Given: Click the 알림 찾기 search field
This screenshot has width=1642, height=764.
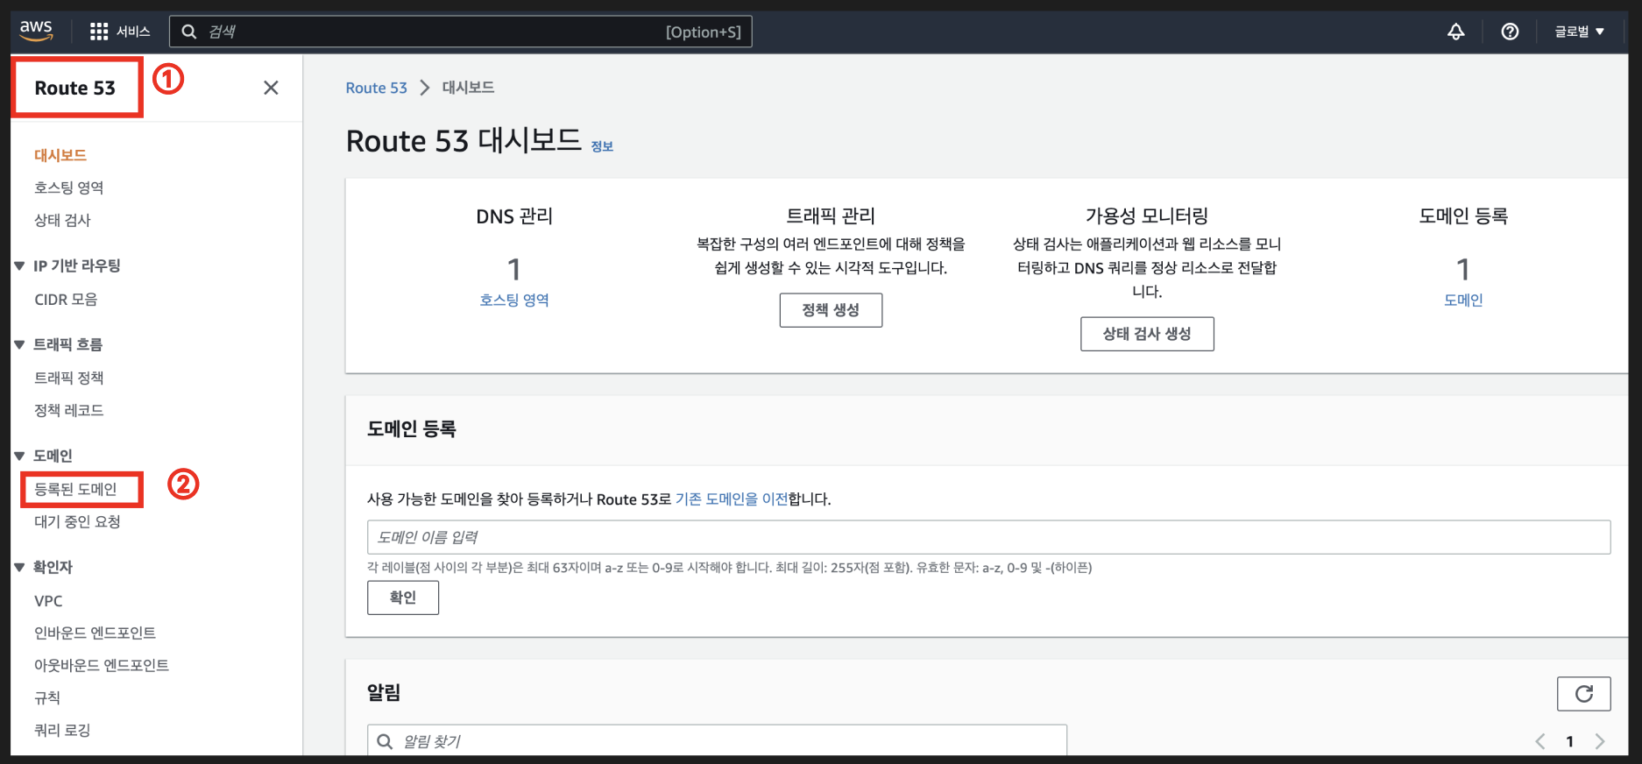Looking at the screenshot, I should coord(717,740).
